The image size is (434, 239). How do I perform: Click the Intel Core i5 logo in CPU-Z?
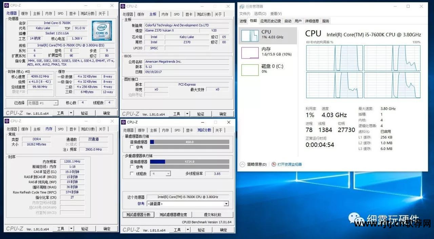[x=102, y=30]
